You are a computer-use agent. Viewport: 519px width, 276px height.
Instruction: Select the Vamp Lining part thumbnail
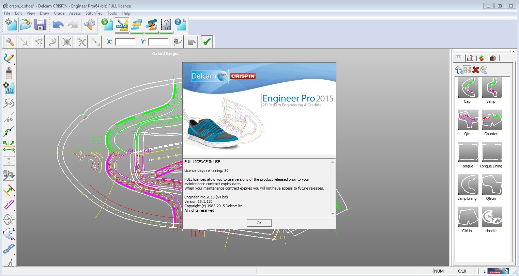coord(468,184)
